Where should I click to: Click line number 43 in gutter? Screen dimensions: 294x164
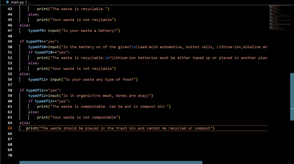[10, 9]
